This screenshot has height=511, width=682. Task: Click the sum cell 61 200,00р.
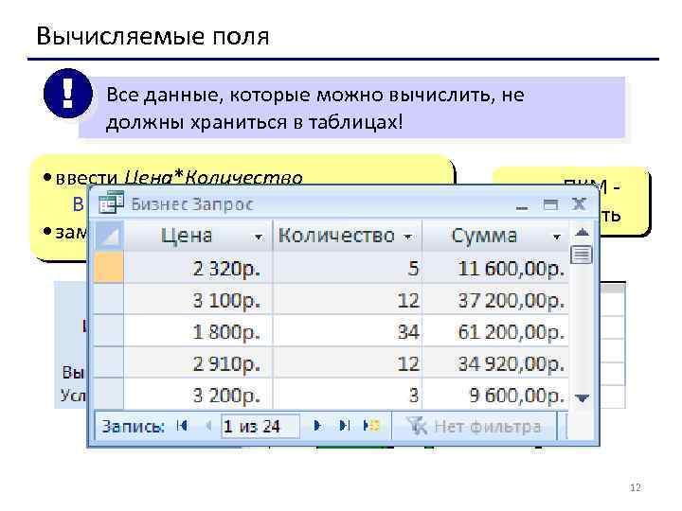(495, 331)
